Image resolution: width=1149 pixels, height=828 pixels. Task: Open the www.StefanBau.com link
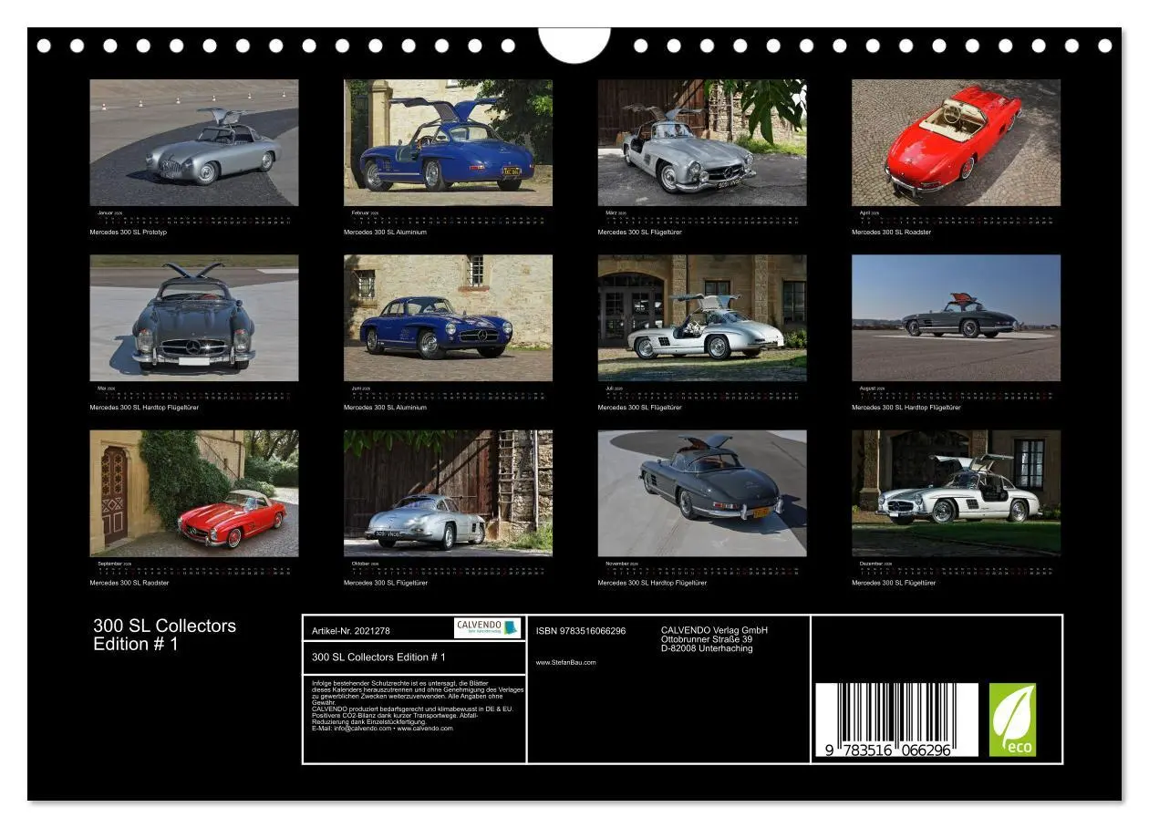point(565,662)
